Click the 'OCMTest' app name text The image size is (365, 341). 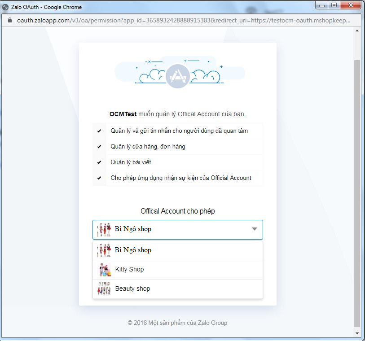(123, 114)
